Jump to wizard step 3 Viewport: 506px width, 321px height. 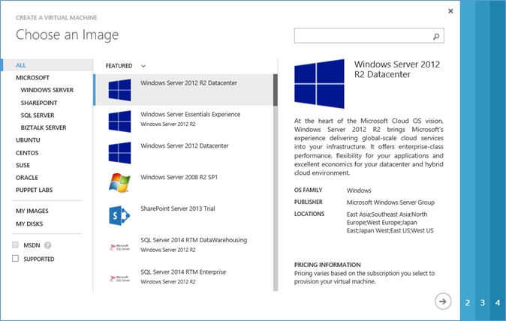pyautogui.click(x=483, y=303)
